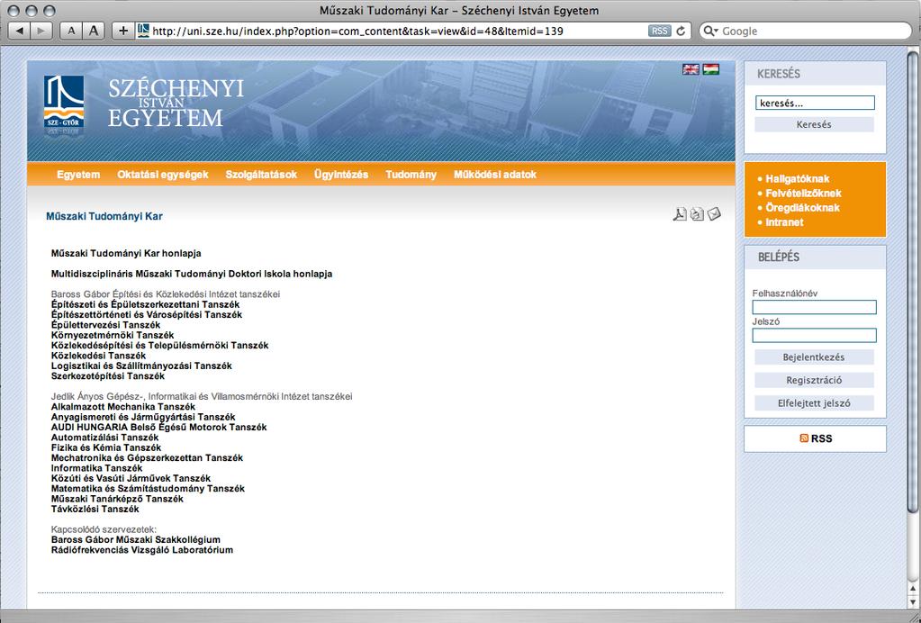Open Szerkezetépítési Tanszék link
The image size is (921, 623).
[x=108, y=375]
